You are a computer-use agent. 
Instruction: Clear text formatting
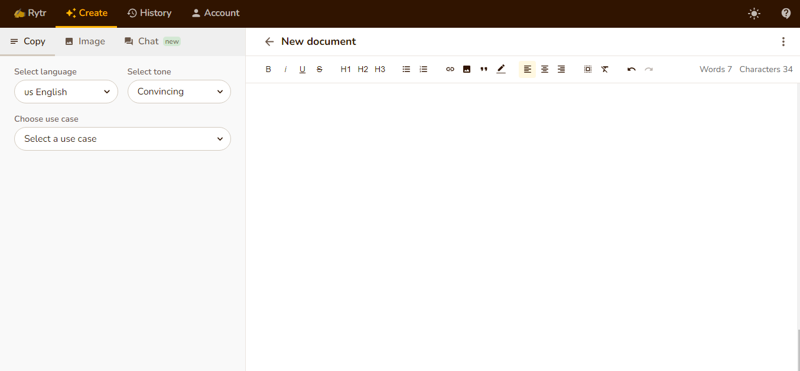coord(605,69)
